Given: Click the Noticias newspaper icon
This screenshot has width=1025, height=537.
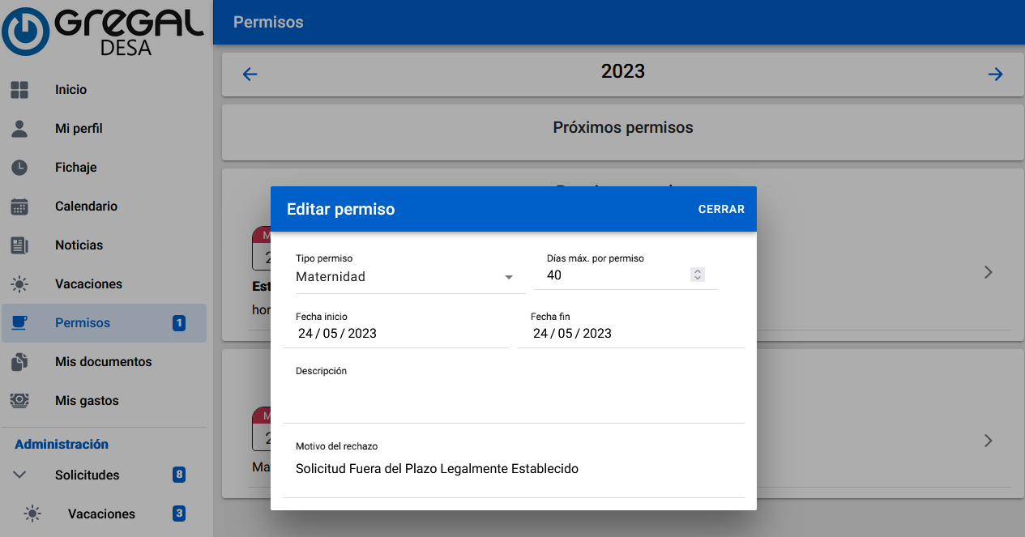Looking at the screenshot, I should coord(19,245).
